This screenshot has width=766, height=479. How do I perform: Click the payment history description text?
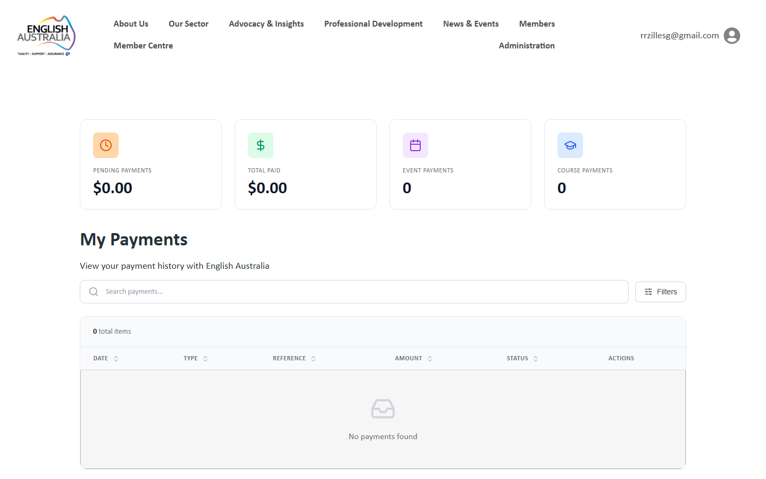pyautogui.click(x=174, y=266)
